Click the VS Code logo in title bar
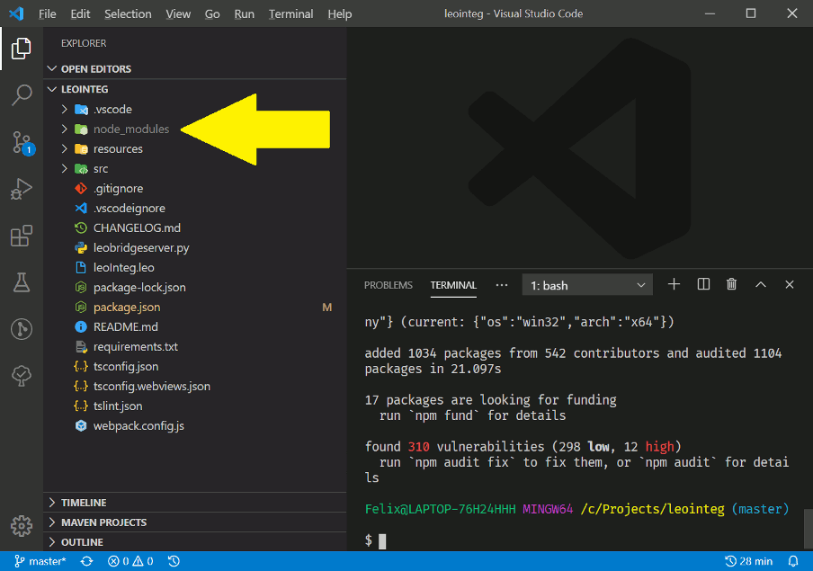This screenshot has width=813, height=571. [x=16, y=13]
